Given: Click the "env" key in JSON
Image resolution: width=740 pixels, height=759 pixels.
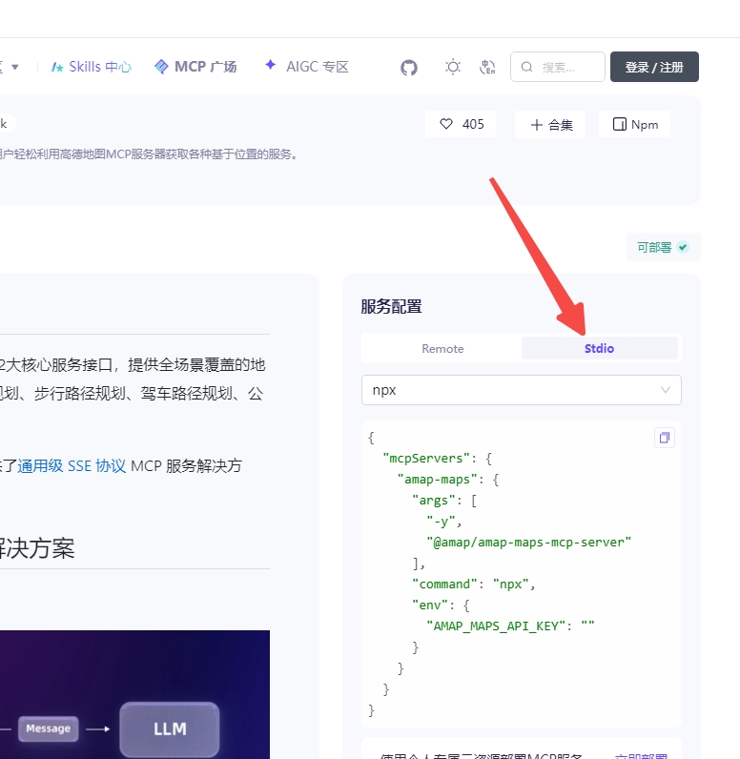Looking at the screenshot, I should pos(430,605).
